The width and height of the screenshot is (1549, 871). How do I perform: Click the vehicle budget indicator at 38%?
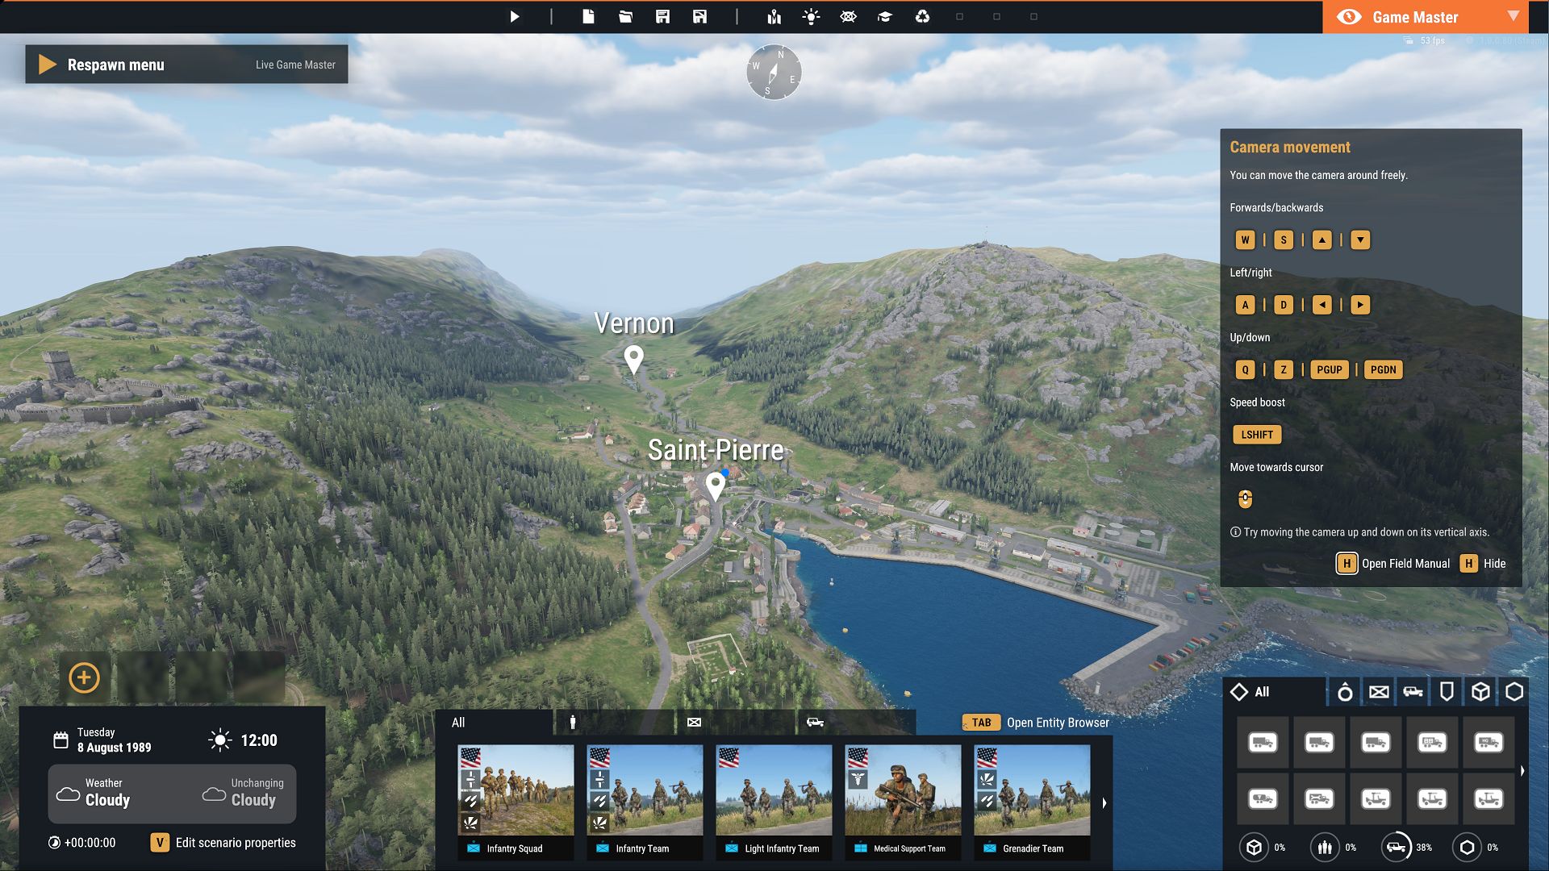(1398, 846)
